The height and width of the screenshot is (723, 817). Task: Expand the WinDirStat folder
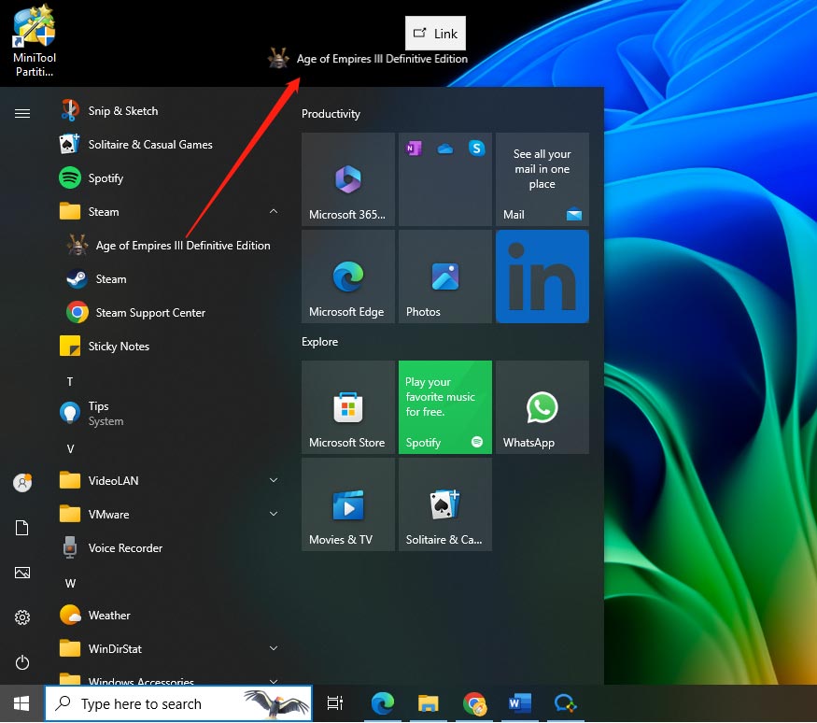tap(274, 648)
